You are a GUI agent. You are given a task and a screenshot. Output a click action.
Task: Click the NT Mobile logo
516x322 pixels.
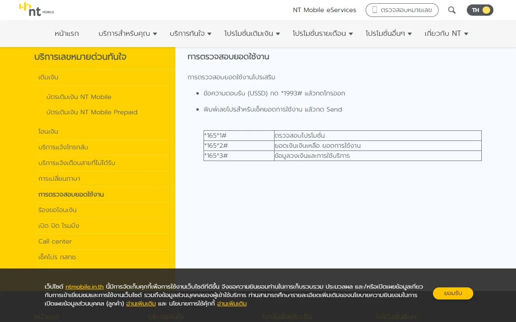[37, 10]
